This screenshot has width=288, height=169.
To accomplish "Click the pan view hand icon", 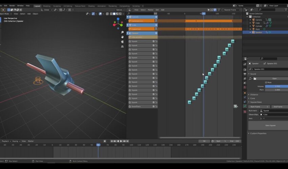I will pos(122,37).
